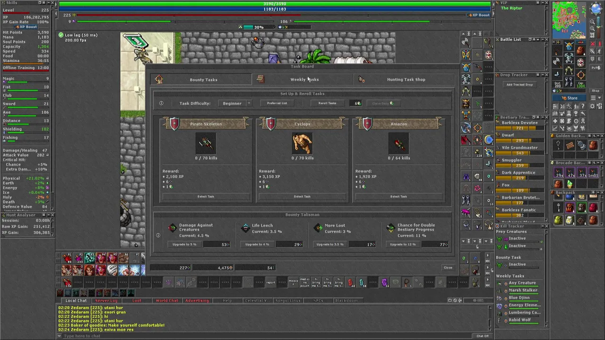Upgrade Life Leech to 4%
This screenshot has height=340, width=605.
coord(257,244)
